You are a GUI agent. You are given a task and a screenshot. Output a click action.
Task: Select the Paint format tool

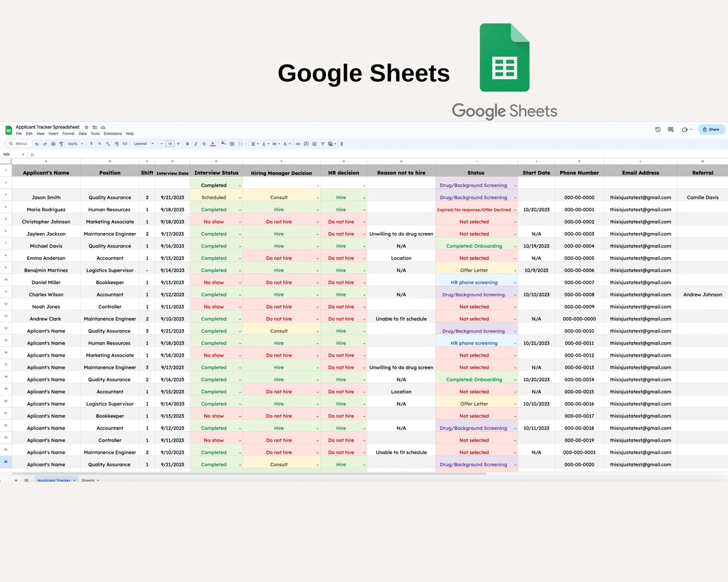61,144
